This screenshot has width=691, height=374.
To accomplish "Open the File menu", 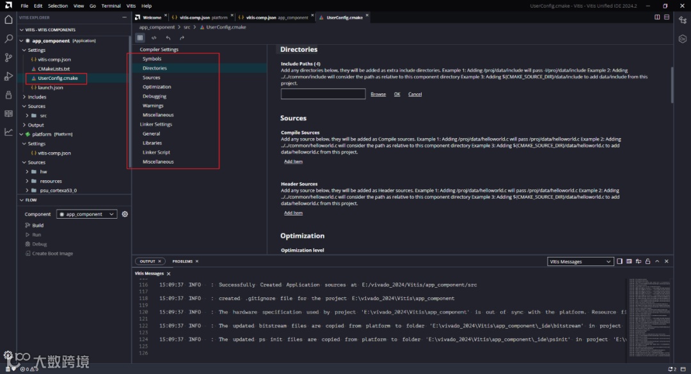I will coord(24,6).
